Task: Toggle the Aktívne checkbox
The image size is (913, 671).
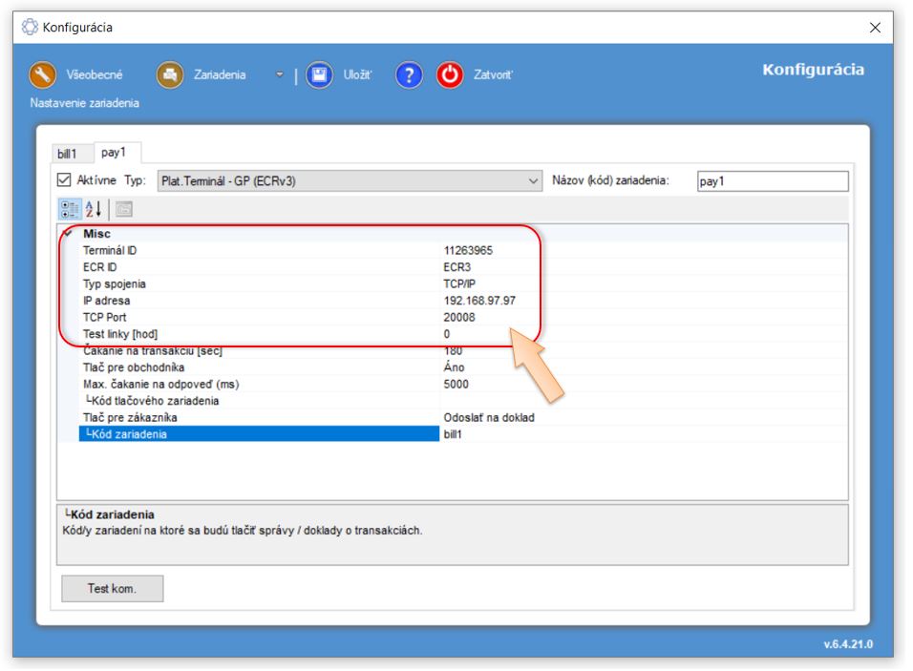Action: (x=65, y=180)
